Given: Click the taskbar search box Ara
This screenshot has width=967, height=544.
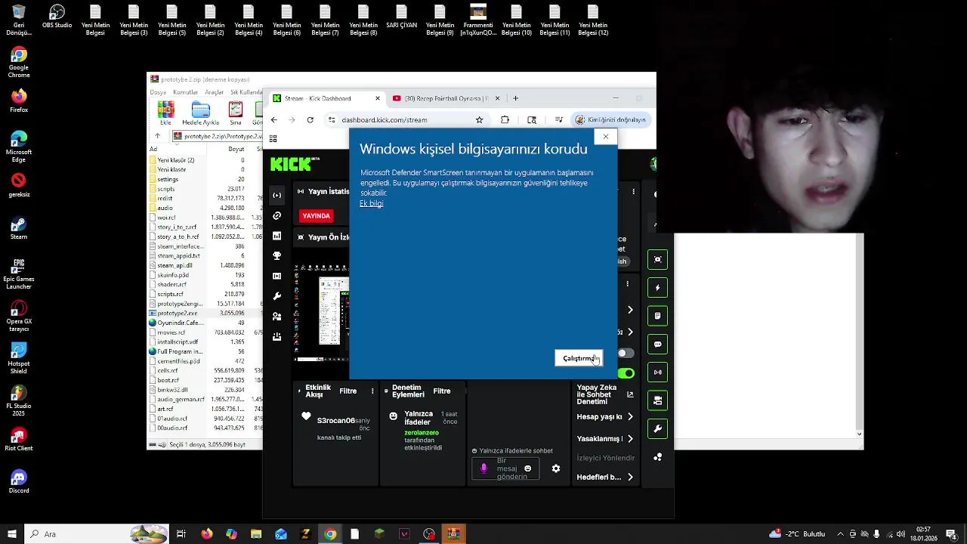Looking at the screenshot, I should click(x=96, y=534).
